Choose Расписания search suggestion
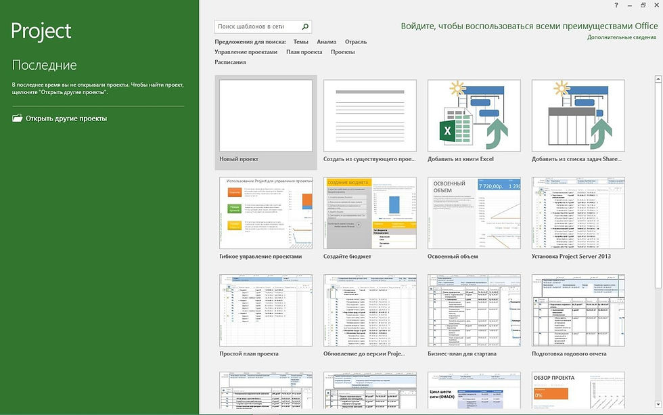Viewport: 663px width, 415px height. [230, 62]
